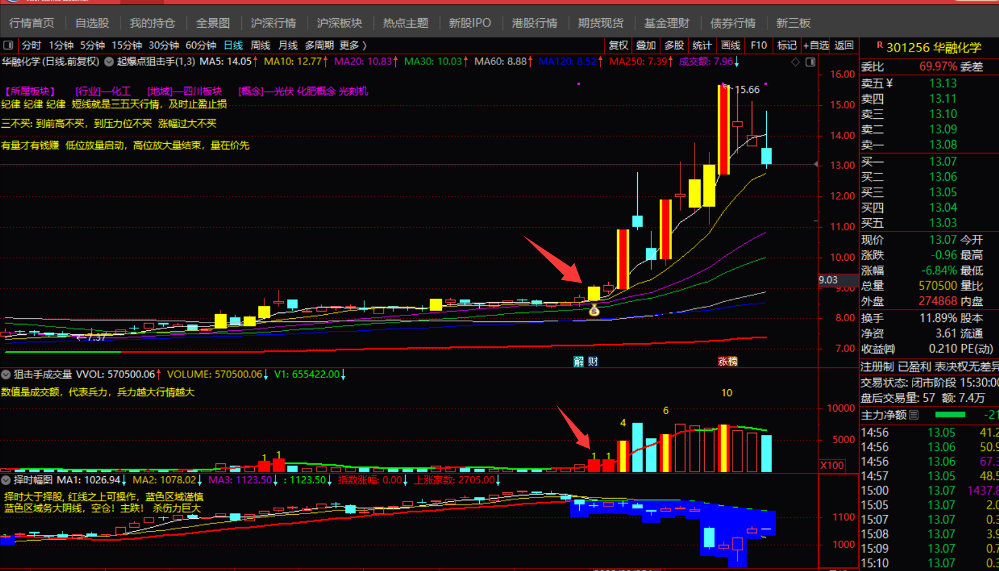Image resolution: width=999 pixels, height=571 pixels.
Task: Open F10 company info
Action: pyautogui.click(x=758, y=45)
